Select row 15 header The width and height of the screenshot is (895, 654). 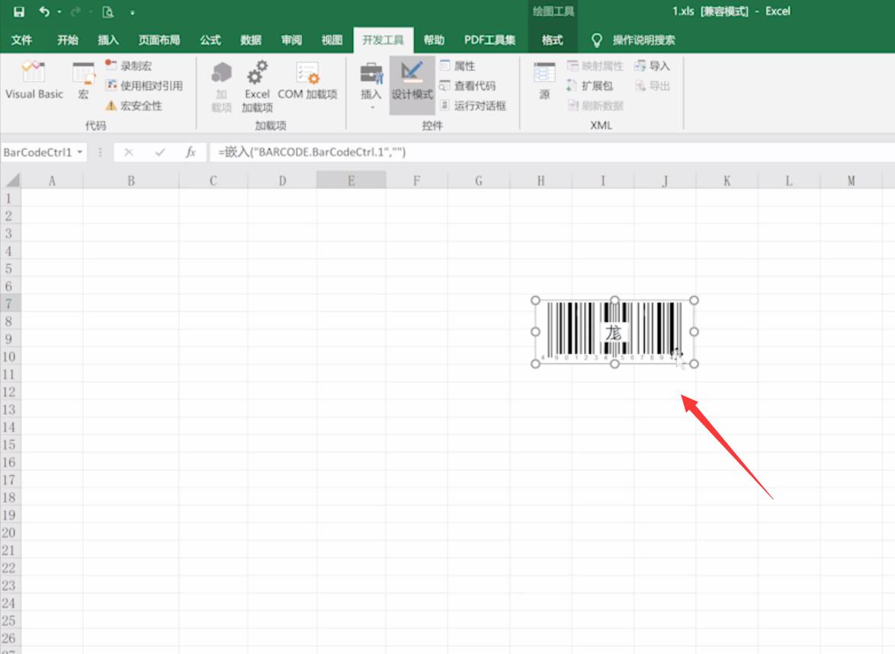pyautogui.click(x=10, y=444)
